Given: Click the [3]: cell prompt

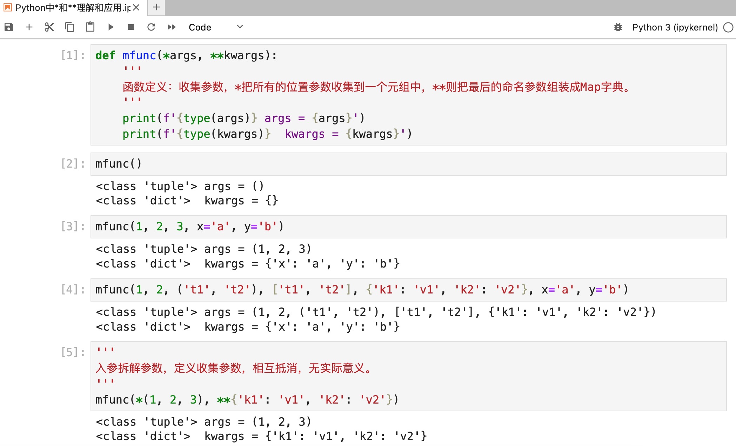Looking at the screenshot, I should [x=73, y=227].
